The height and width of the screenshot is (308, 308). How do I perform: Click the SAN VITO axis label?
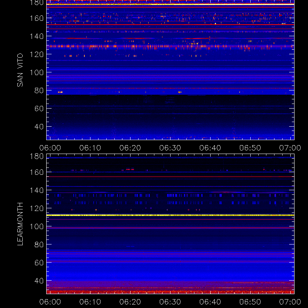[x=20, y=70]
